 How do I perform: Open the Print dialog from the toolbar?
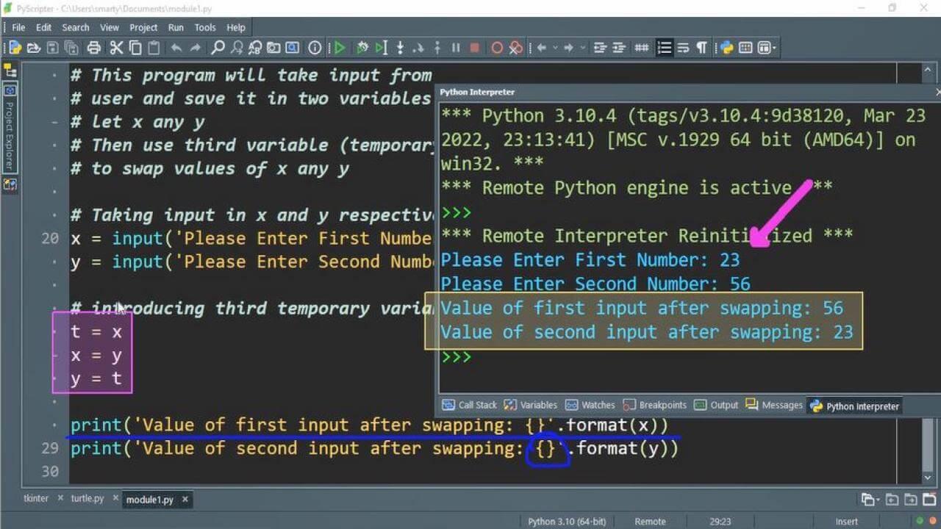point(93,47)
